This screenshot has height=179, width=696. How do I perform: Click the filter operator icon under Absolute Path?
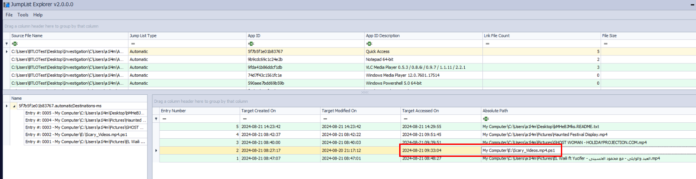tap(486, 119)
